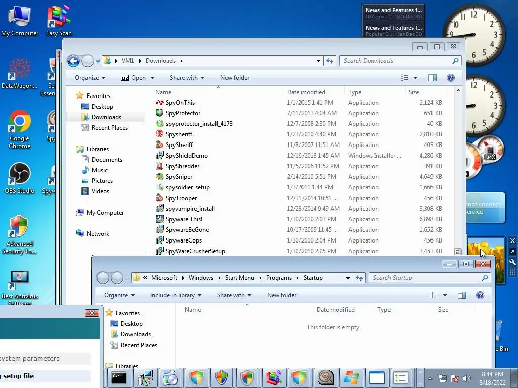Open the Advanced Security Tool shortcut
The width and height of the screenshot is (518, 388).
(20, 234)
